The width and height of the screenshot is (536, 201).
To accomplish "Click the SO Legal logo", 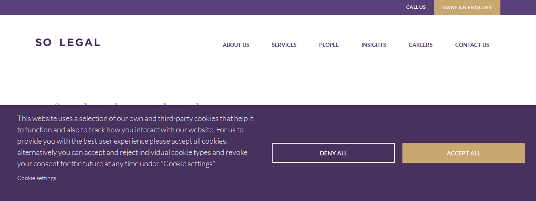I will tap(68, 42).
